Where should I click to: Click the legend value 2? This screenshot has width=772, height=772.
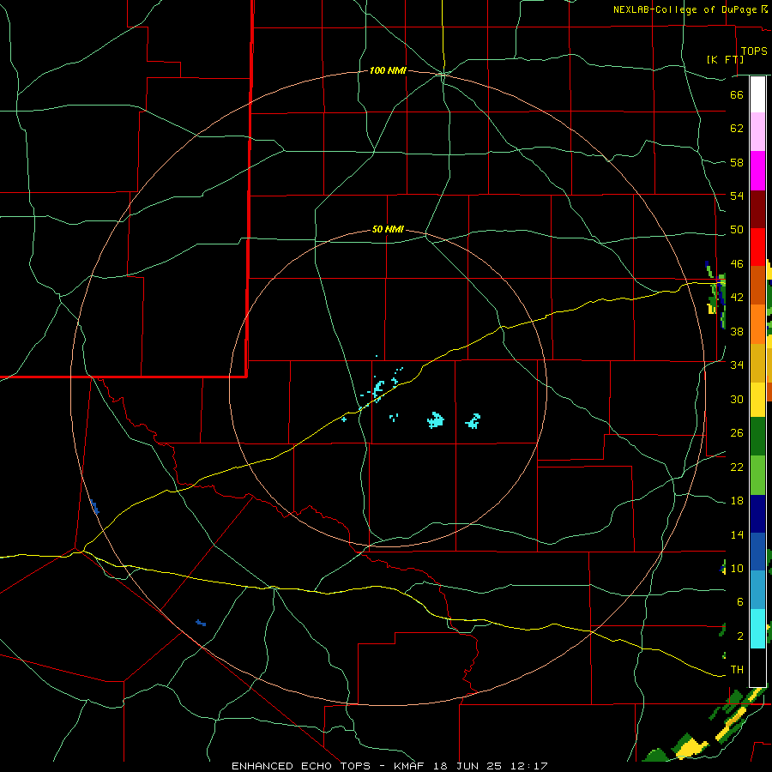[739, 636]
